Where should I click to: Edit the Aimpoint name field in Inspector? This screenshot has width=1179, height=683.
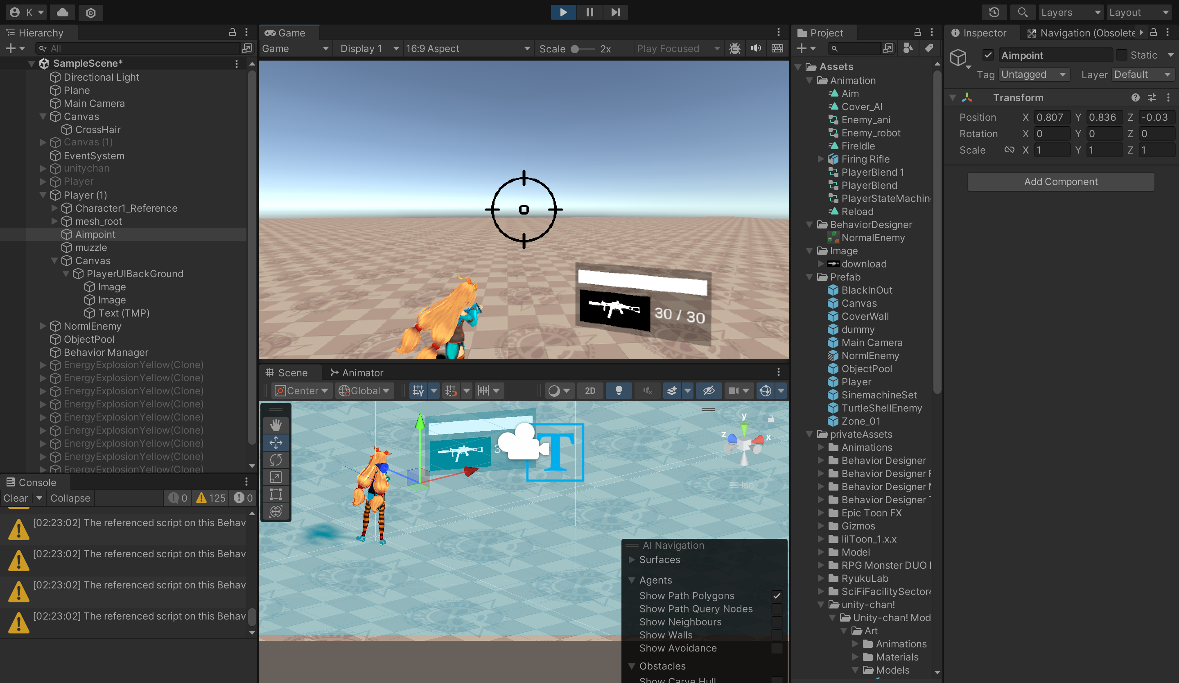pos(1055,55)
